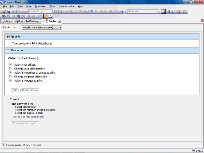Click the red close pane button below the toolbars
Image resolution: width=204 pixels, height=153 pixels.
[x=202, y=21]
